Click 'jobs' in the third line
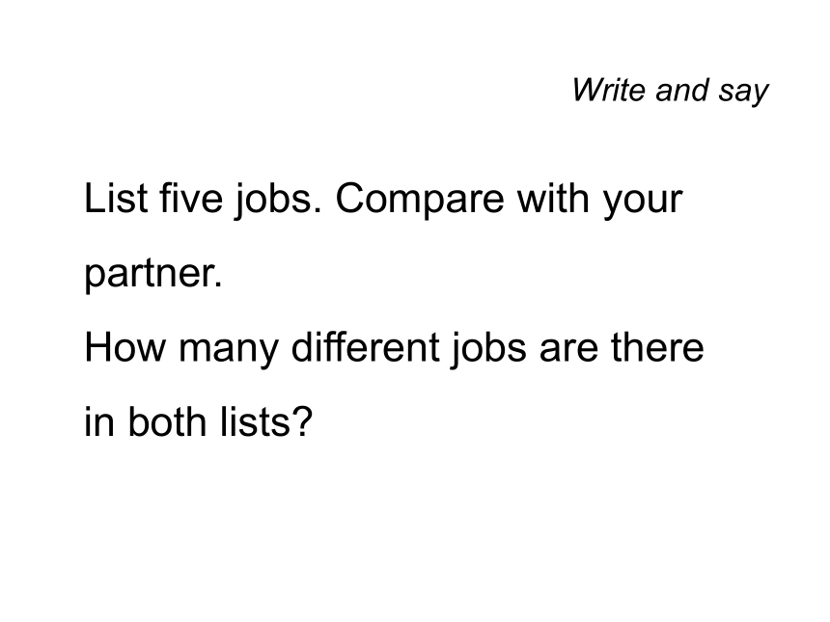 tap(489, 350)
